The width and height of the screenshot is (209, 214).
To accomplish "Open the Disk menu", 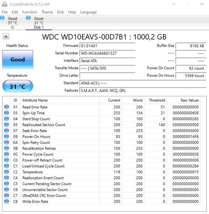I will pos(60,12).
